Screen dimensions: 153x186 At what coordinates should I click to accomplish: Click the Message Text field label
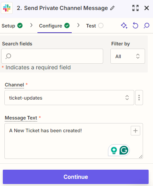(x=21, y=118)
